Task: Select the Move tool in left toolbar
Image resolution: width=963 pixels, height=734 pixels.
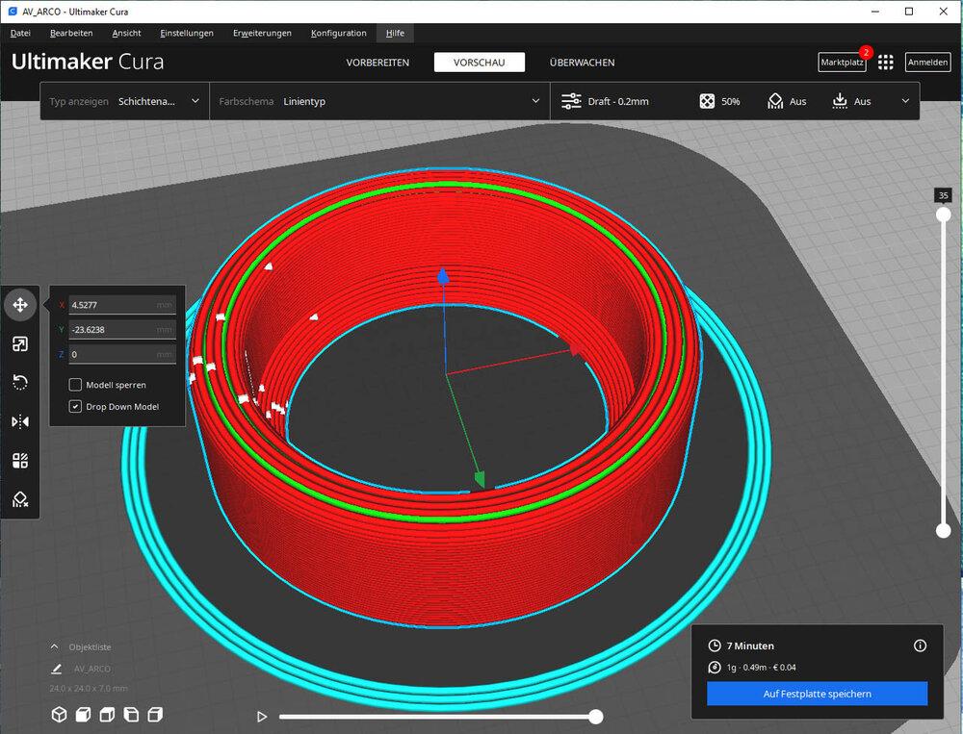Action: [x=20, y=305]
